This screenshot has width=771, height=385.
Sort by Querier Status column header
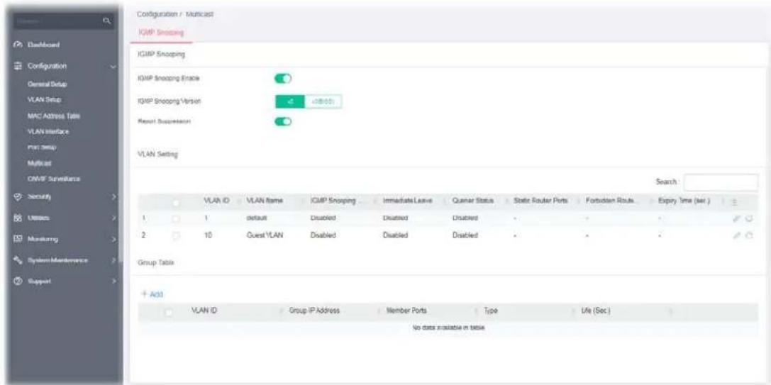pos(472,201)
